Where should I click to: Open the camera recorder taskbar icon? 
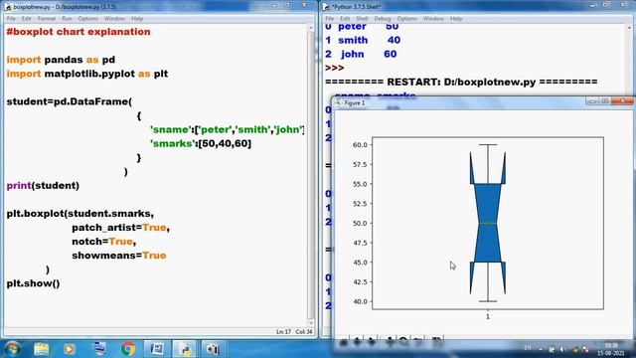pos(213,349)
